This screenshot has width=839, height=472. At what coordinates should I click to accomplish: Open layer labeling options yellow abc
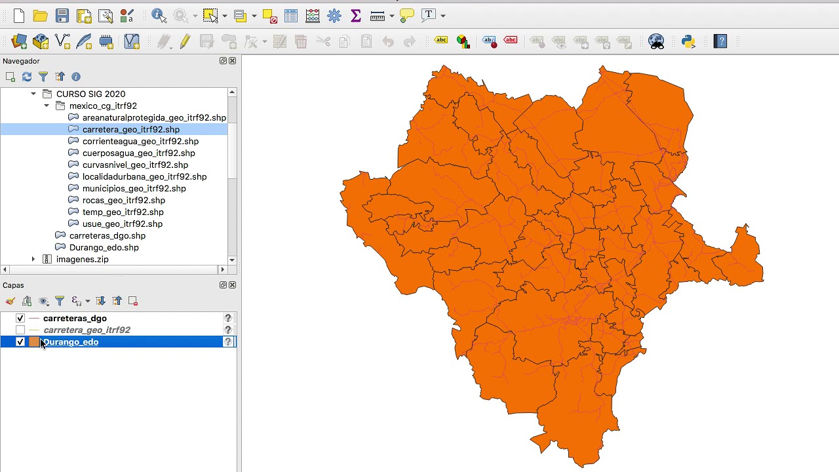click(x=441, y=41)
